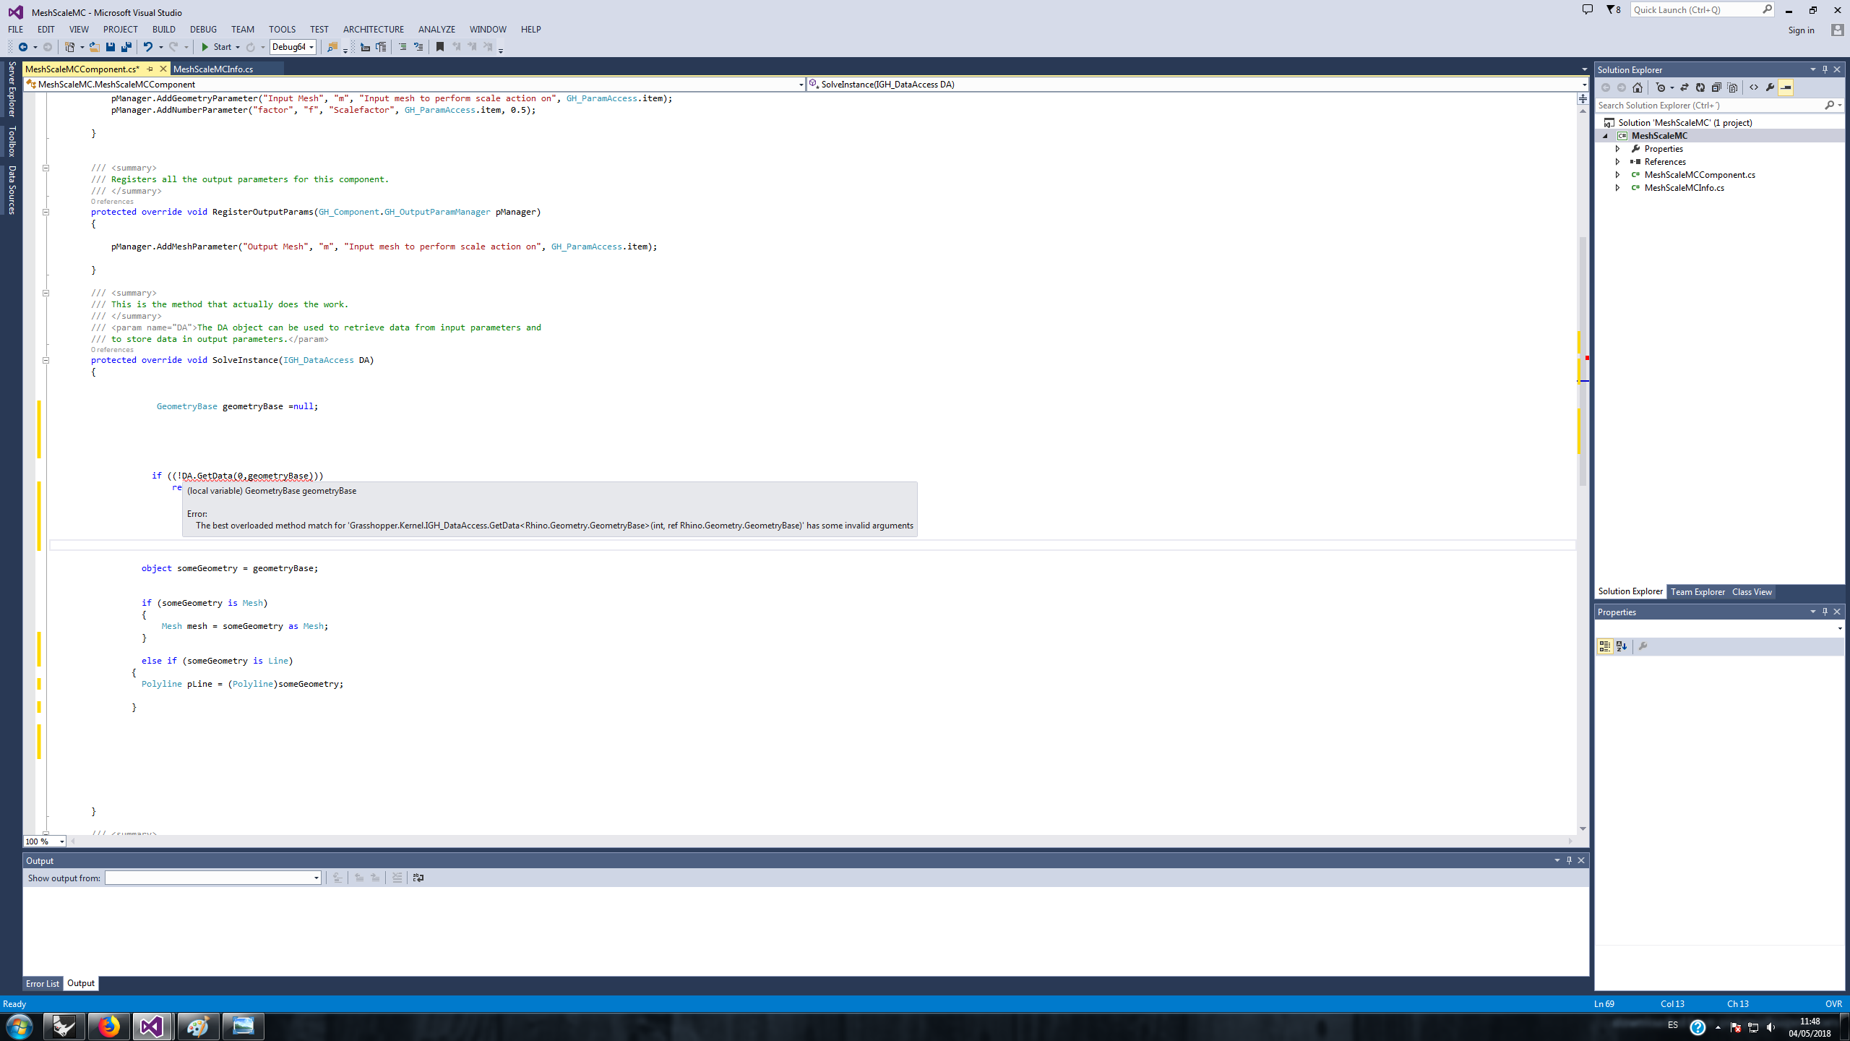Toggle bookmark on current line icon
The width and height of the screenshot is (1850, 1041).
coord(440,47)
